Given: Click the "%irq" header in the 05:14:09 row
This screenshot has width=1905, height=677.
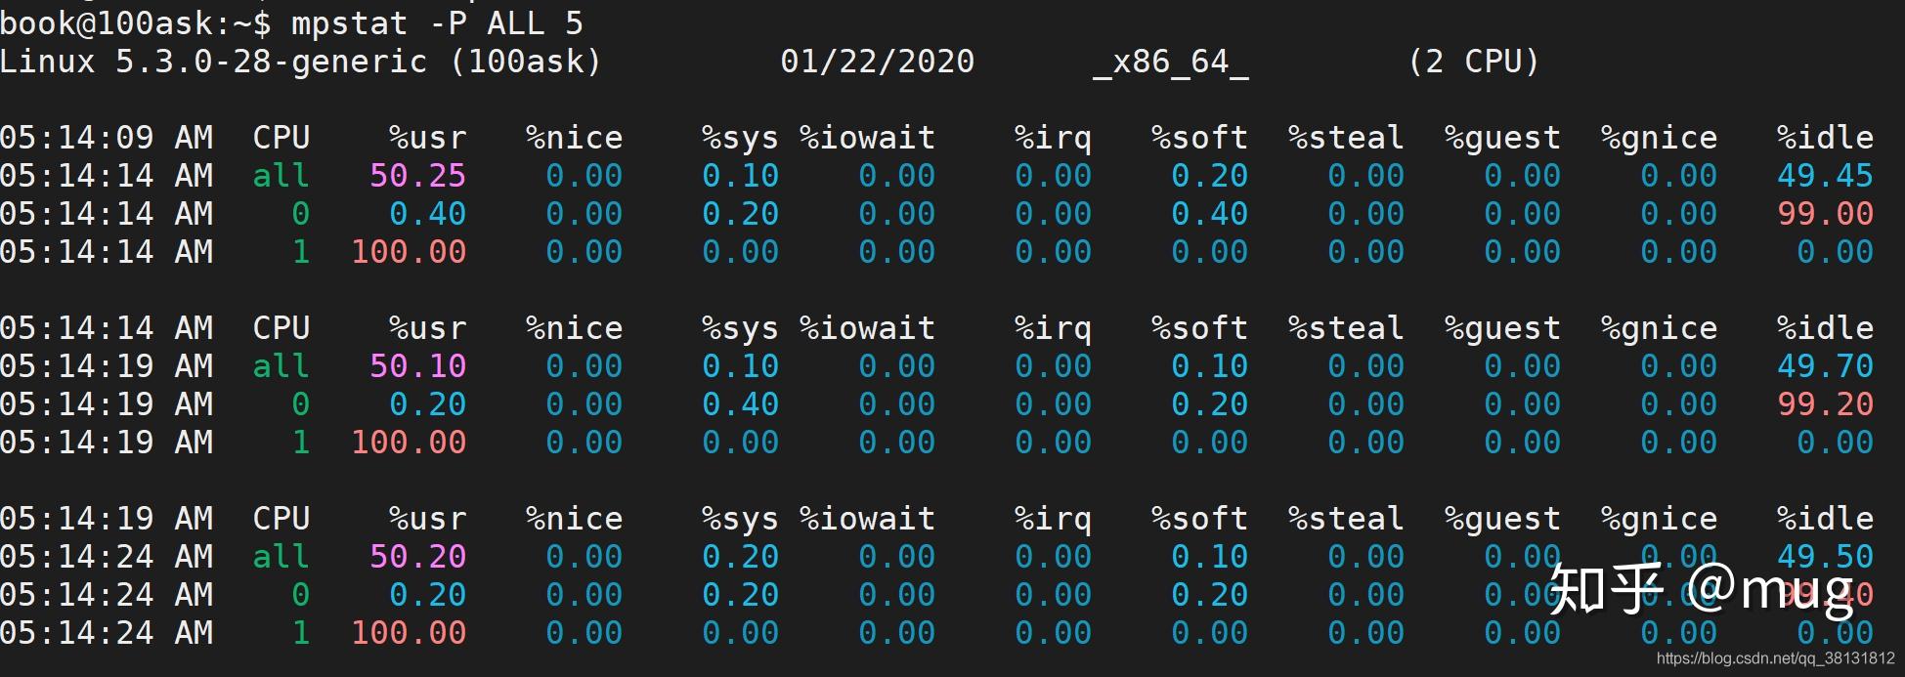Looking at the screenshot, I should click(1054, 138).
